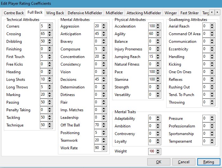Increase the Bravery value with up arrow

pos(104,40)
